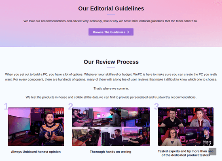222x161 pixels.
Task: Click the large step number 2
Action: click(70, 106)
